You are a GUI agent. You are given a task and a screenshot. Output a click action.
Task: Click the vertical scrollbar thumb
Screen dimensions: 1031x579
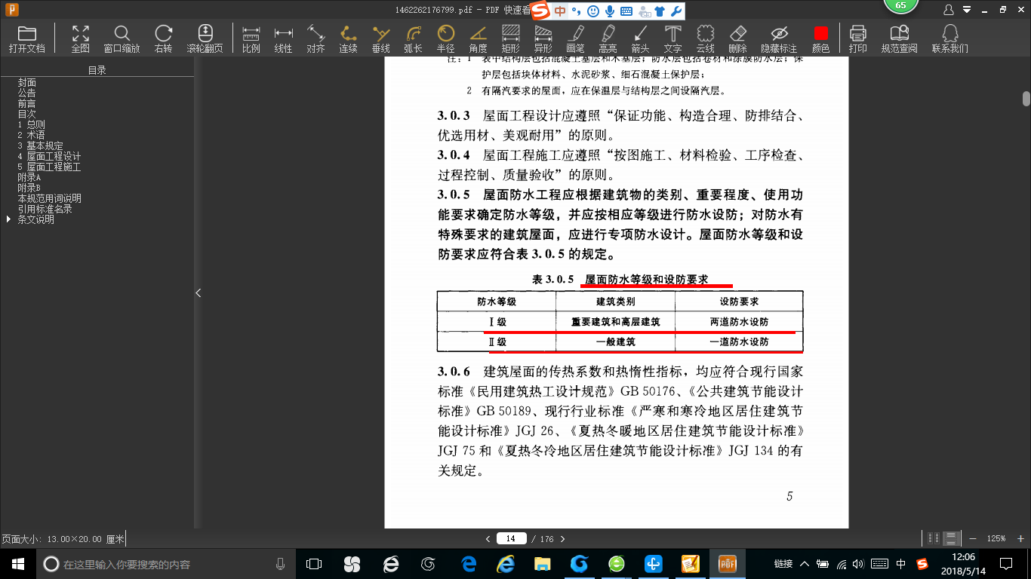(1026, 99)
